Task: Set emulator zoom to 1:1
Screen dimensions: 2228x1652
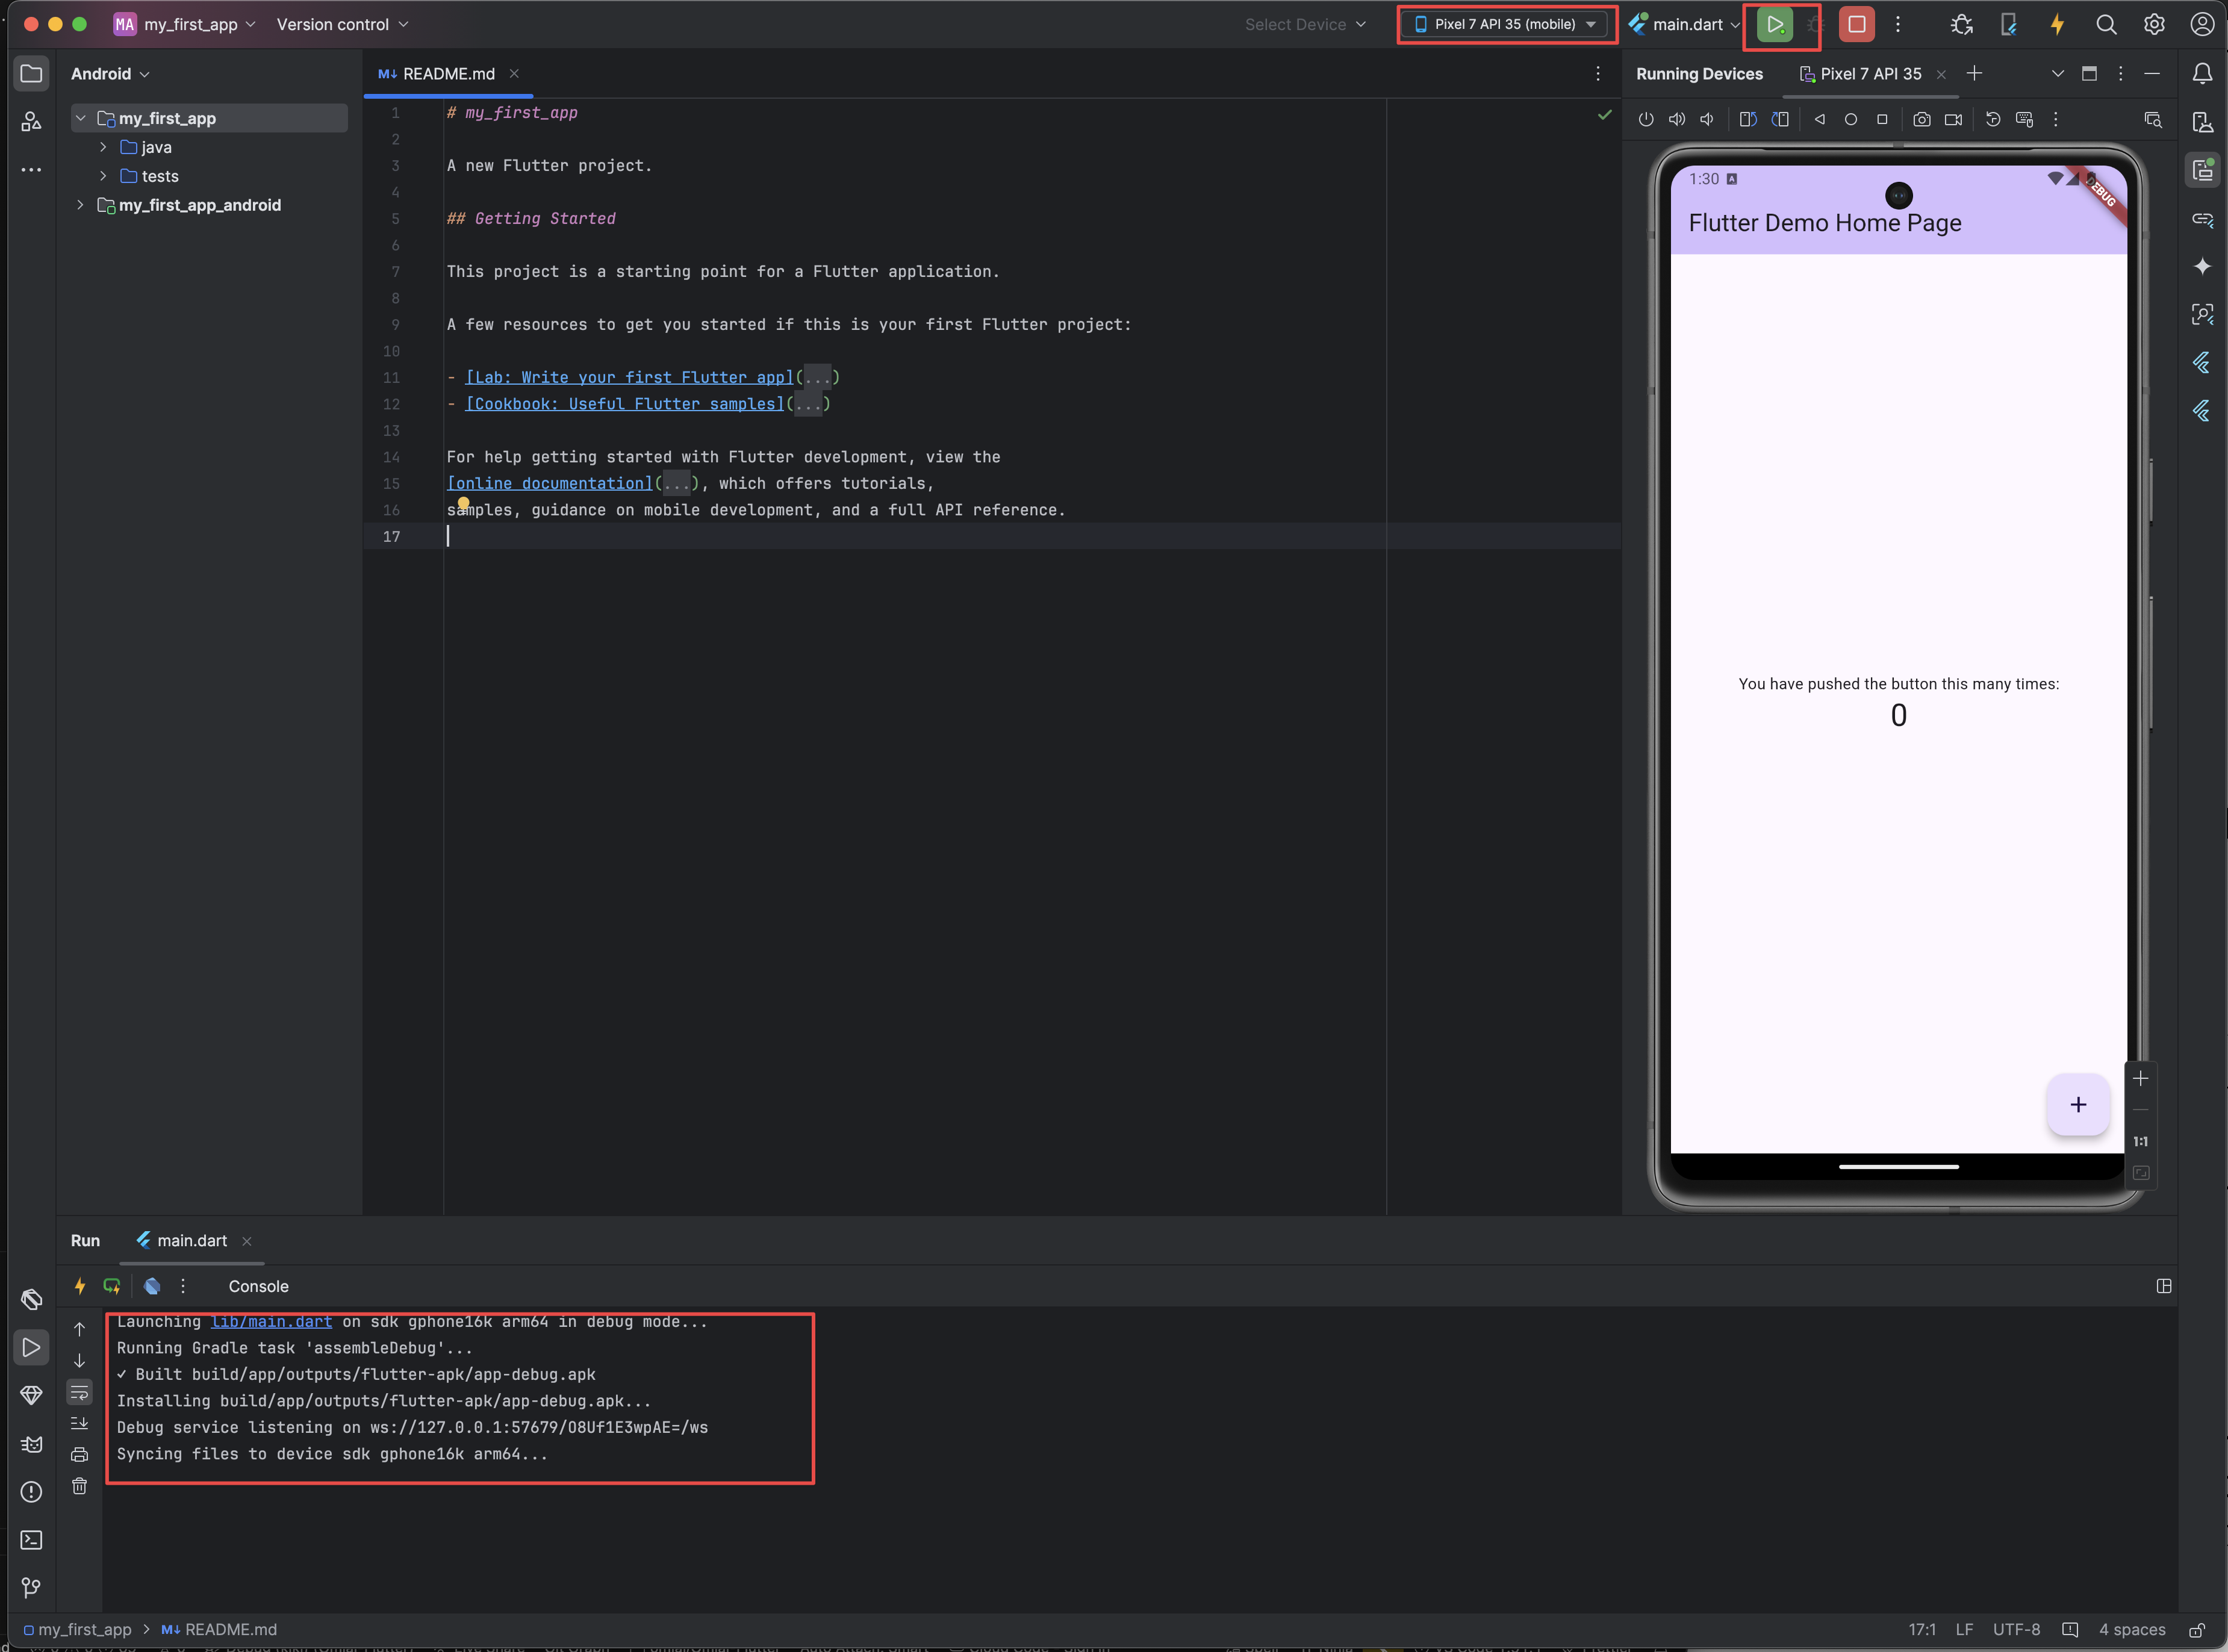Action: 2140,1141
